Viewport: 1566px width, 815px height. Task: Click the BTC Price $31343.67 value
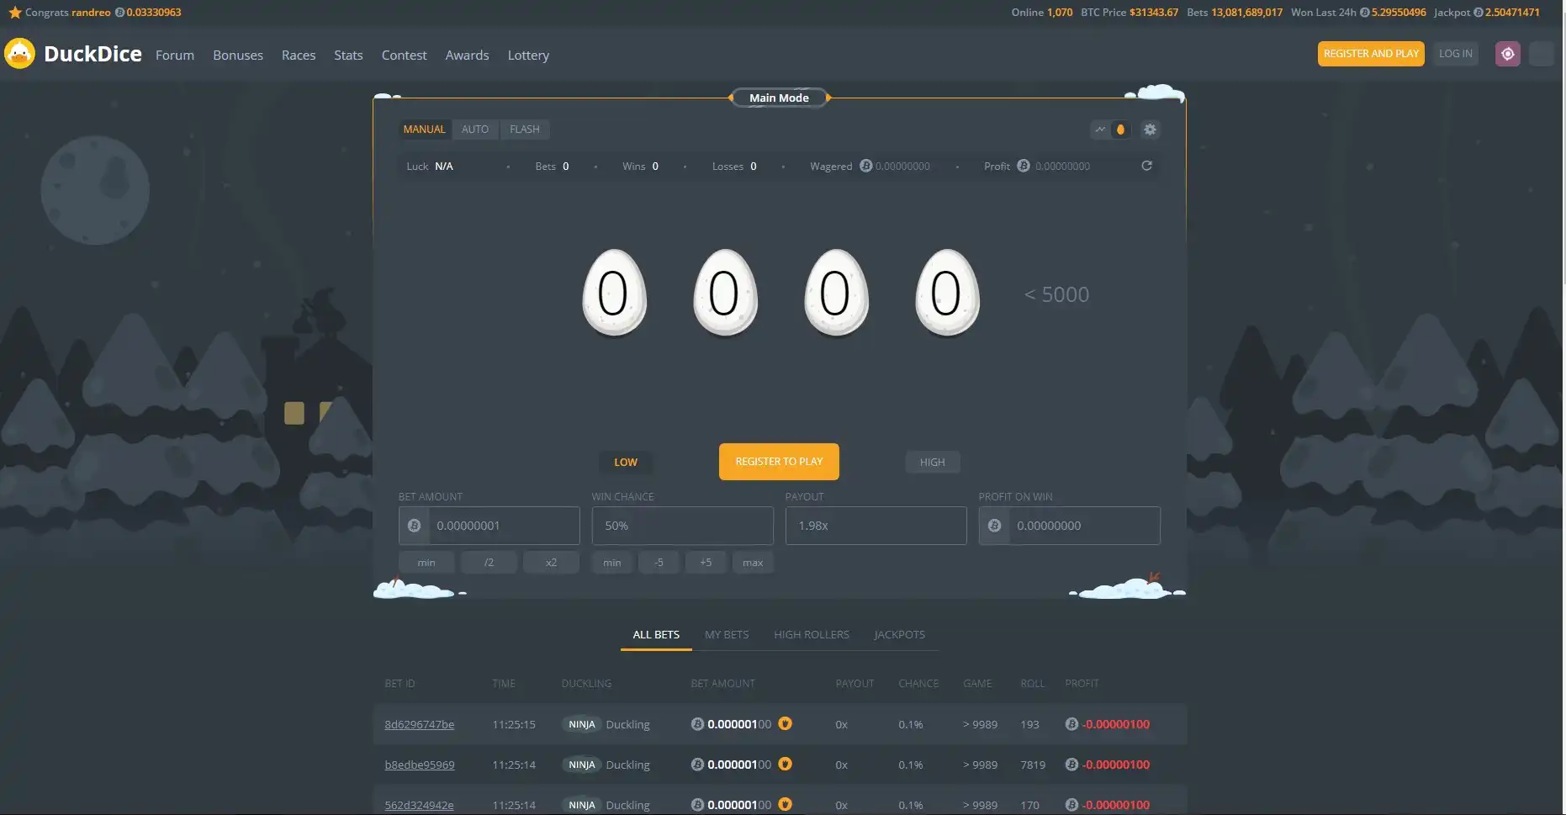click(x=1154, y=13)
